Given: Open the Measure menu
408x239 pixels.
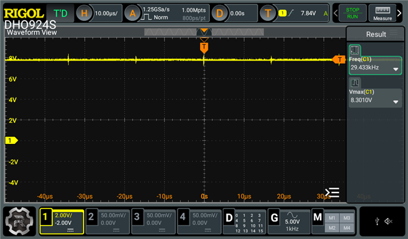Looking at the screenshot, I should [x=382, y=13].
